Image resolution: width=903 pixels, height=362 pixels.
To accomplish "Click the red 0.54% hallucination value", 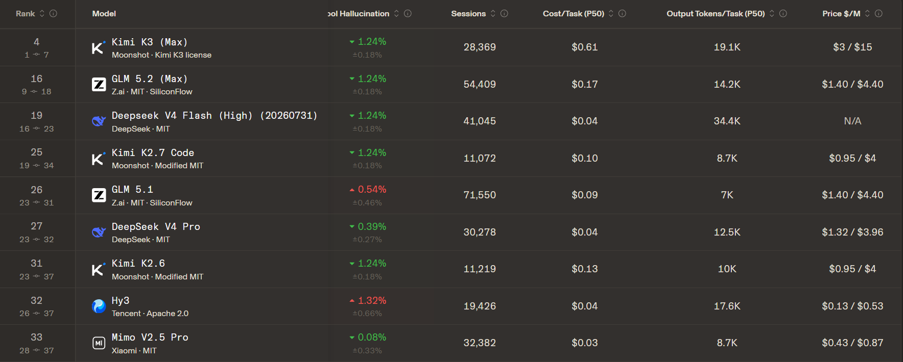I will pyautogui.click(x=372, y=190).
